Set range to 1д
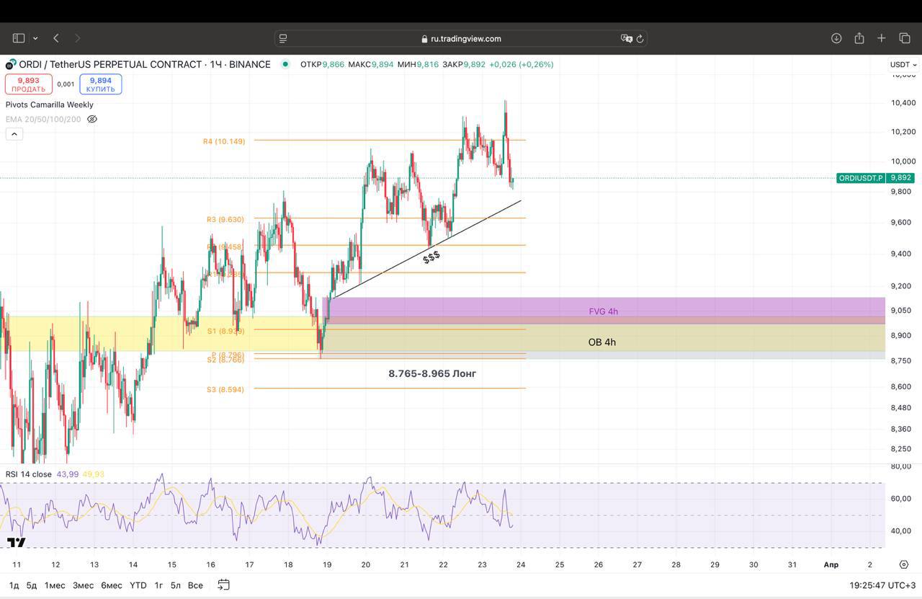The width and height of the screenshot is (922, 599). coord(14,585)
